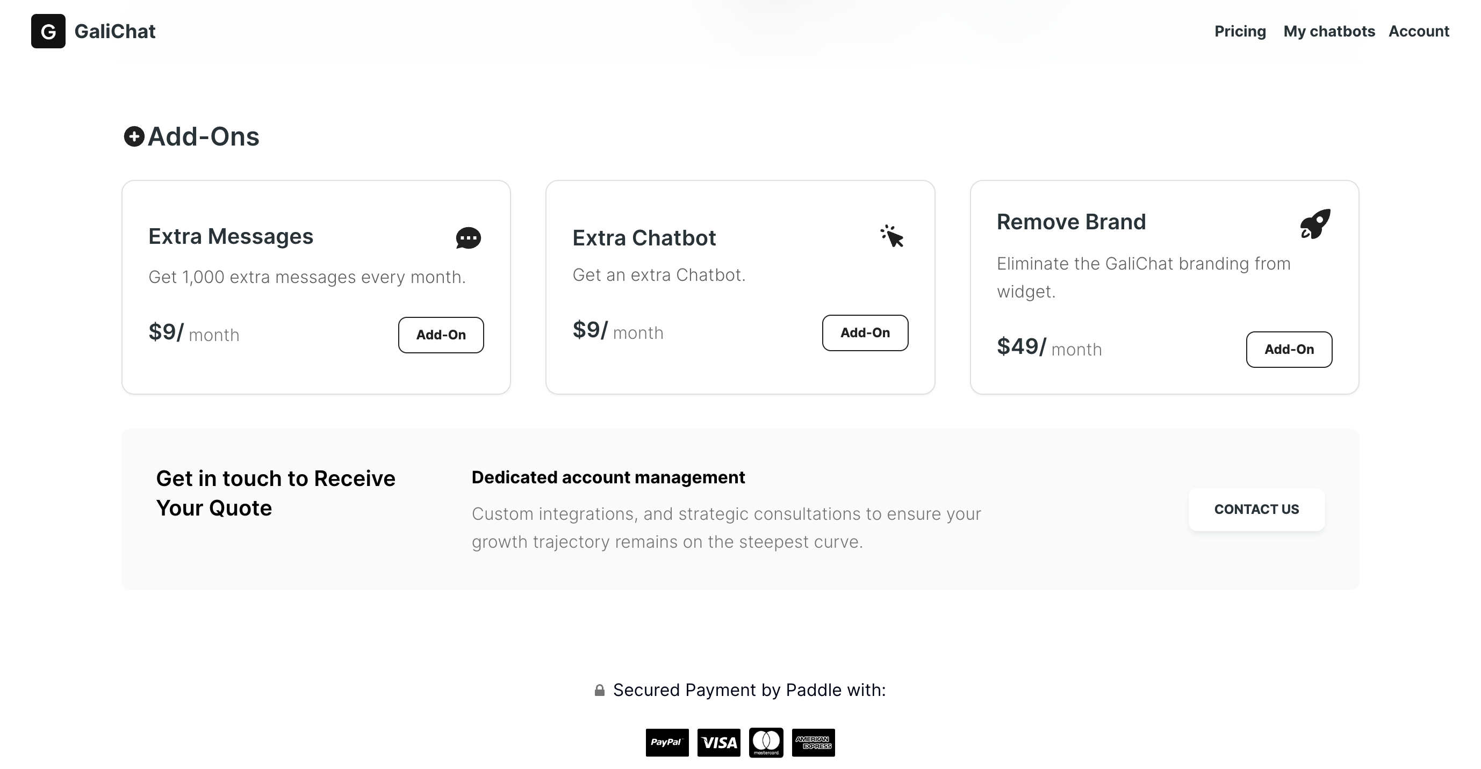1481x769 pixels.
Task: Click the cursor/magic icon for Extra Chatbot
Action: click(892, 237)
